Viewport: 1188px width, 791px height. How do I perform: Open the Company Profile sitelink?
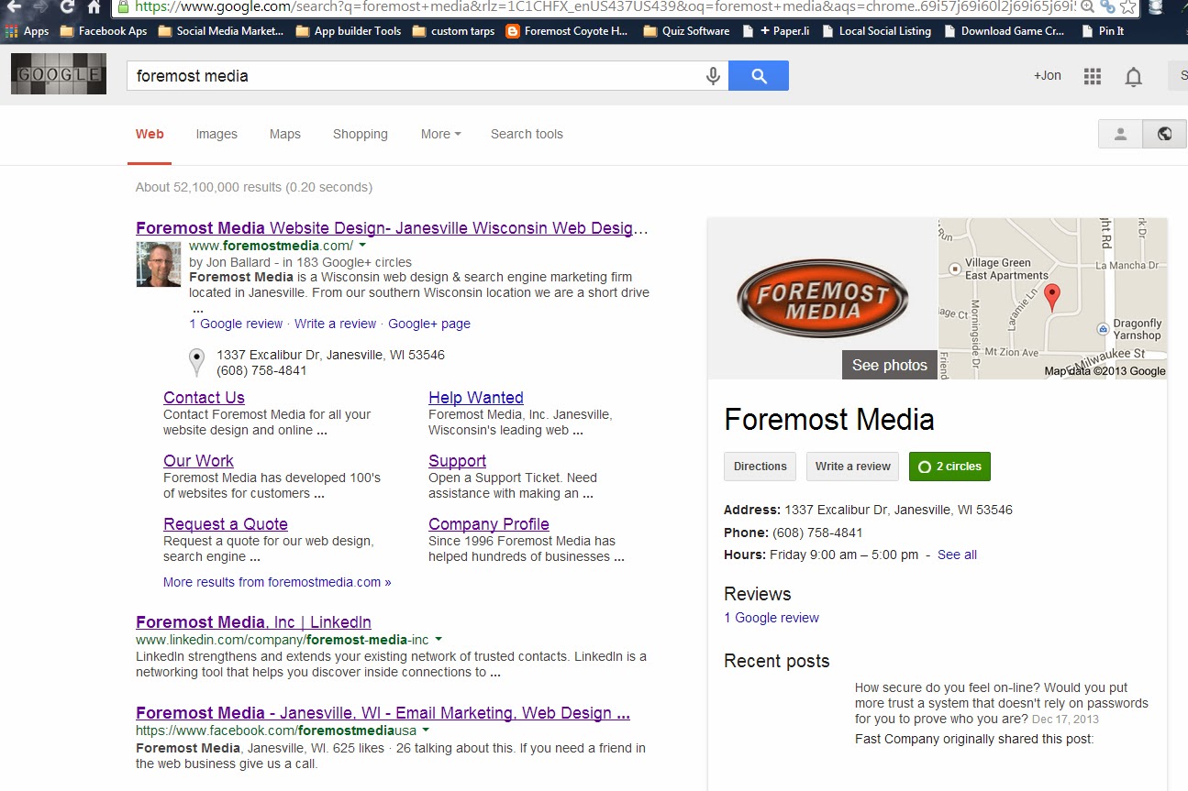click(x=489, y=524)
